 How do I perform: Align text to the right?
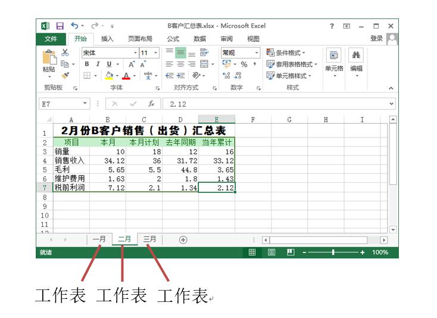point(192,64)
